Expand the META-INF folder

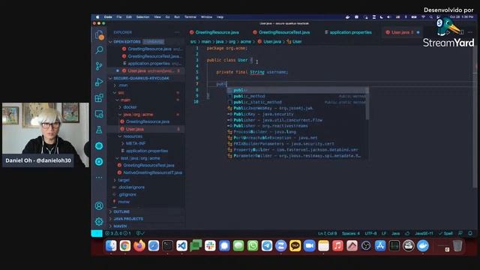135,143
